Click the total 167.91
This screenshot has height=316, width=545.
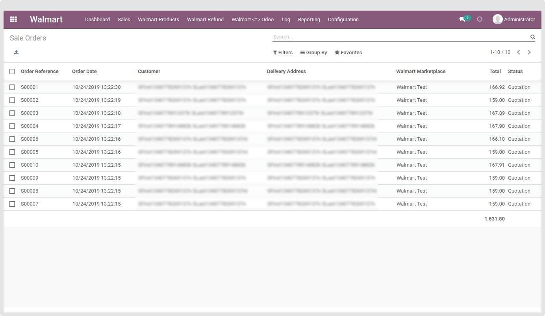tap(497, 165)
